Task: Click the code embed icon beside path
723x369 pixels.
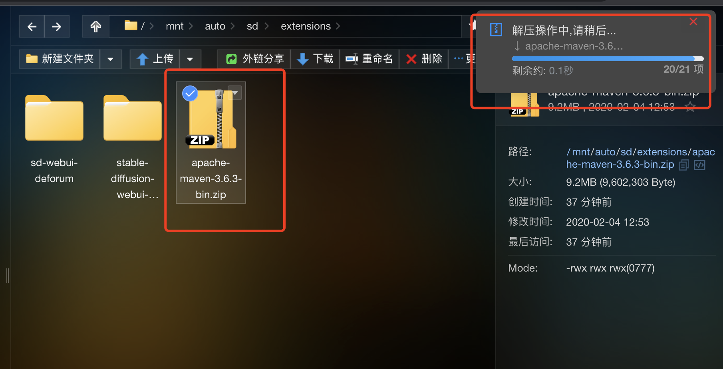Action: click(x=700, y=165)
